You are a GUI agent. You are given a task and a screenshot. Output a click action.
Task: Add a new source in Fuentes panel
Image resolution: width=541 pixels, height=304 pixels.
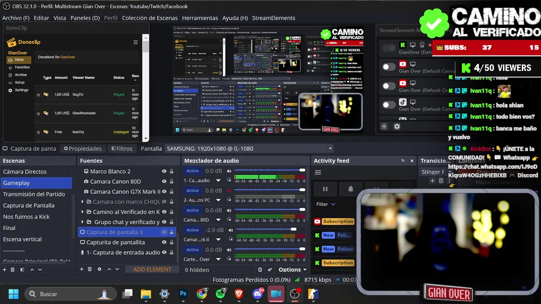point(82,269)
